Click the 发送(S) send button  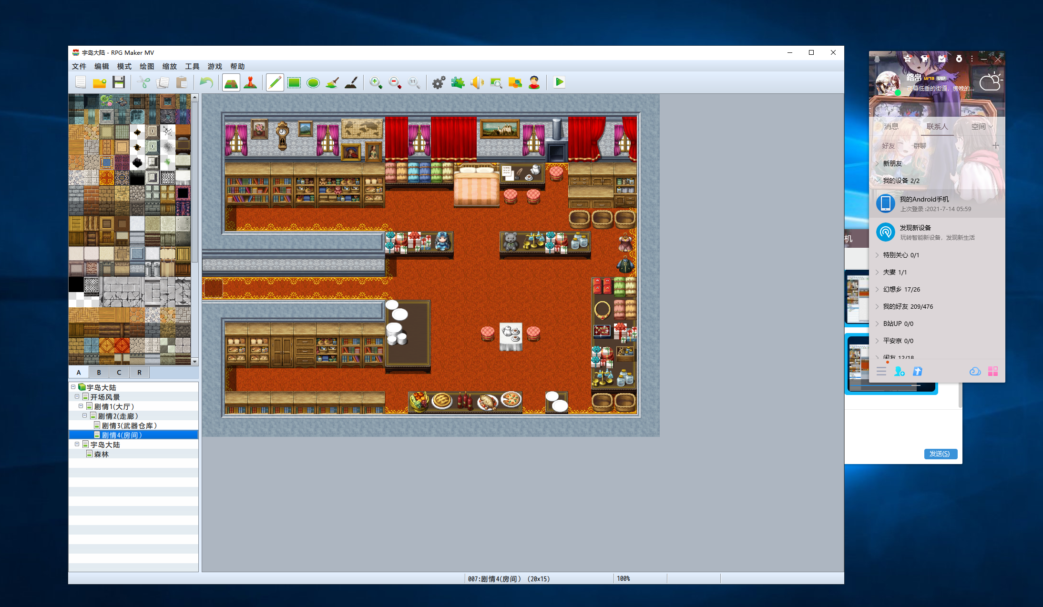[941, 454]
